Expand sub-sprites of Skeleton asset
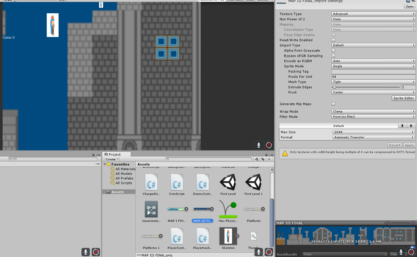The image size is (417, 257). pos(237,236)
